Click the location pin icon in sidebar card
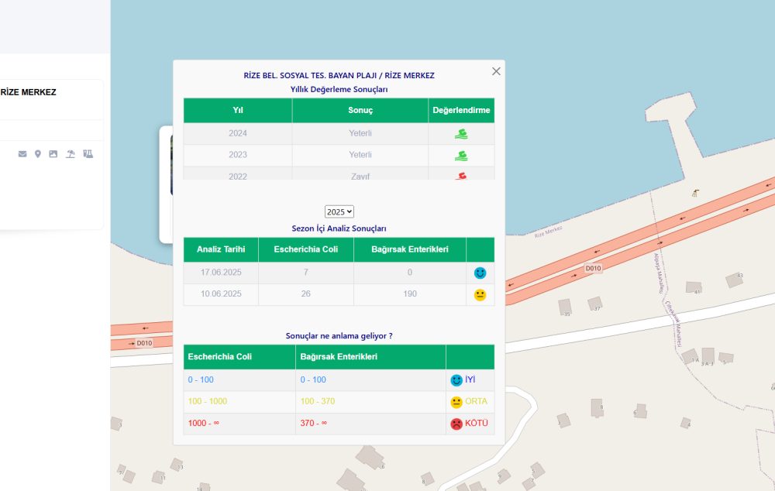The width and height of the screenshot is (775, 491). [38, 154]
